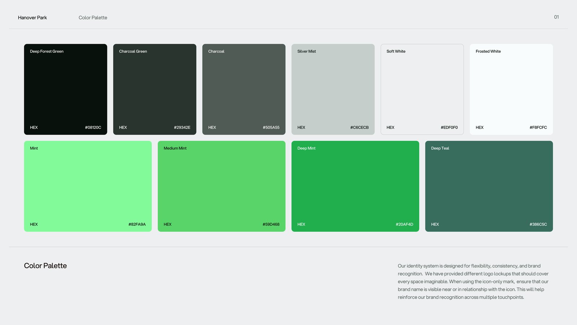
Task: Click the HEX label in Soft White card
Action: [391, 127]
